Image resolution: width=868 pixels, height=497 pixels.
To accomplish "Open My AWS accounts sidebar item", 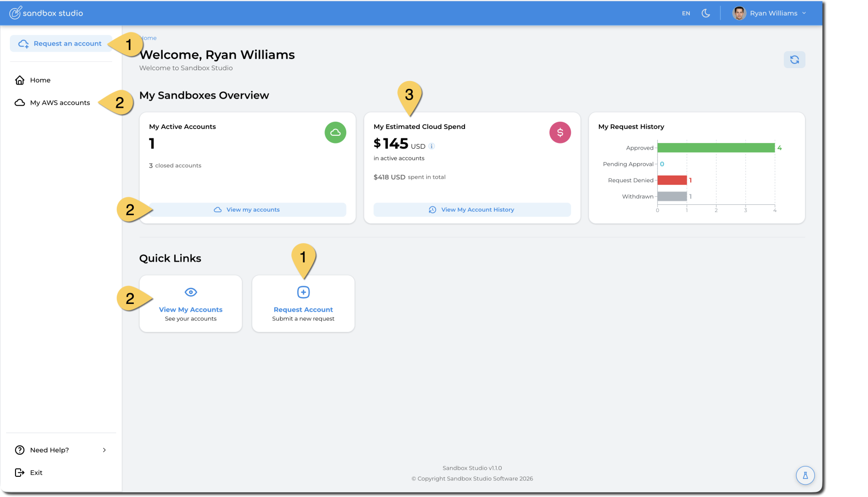I will coord(59,103).
